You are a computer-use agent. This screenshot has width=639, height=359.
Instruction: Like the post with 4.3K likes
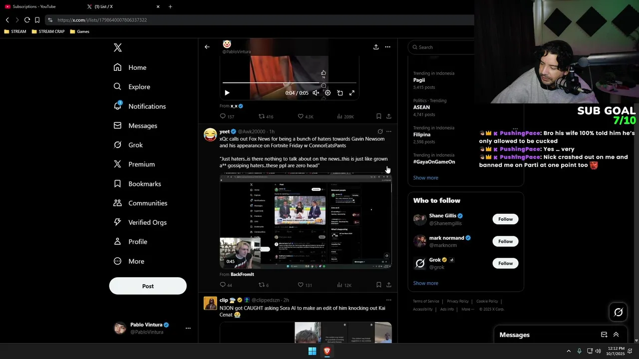pos(306,116)
